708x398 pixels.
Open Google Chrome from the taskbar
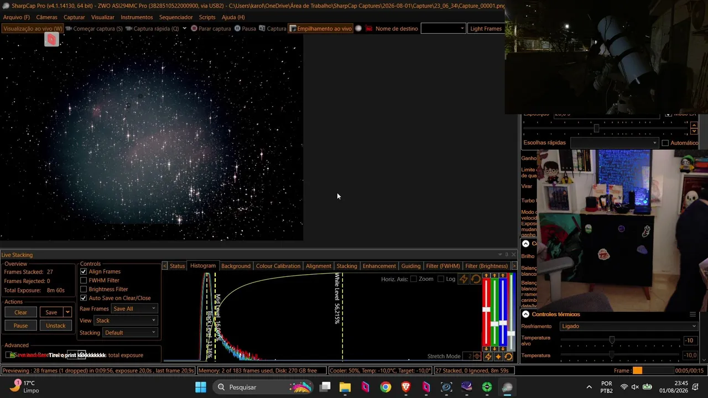(386, 387)
